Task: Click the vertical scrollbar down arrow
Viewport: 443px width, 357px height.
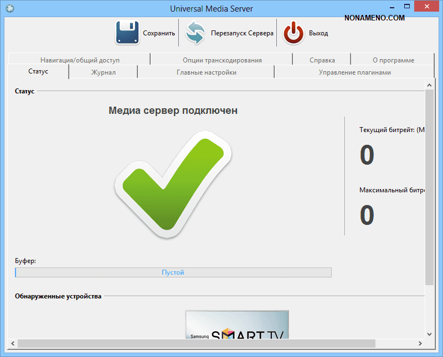Action: [x=429, y=333]
